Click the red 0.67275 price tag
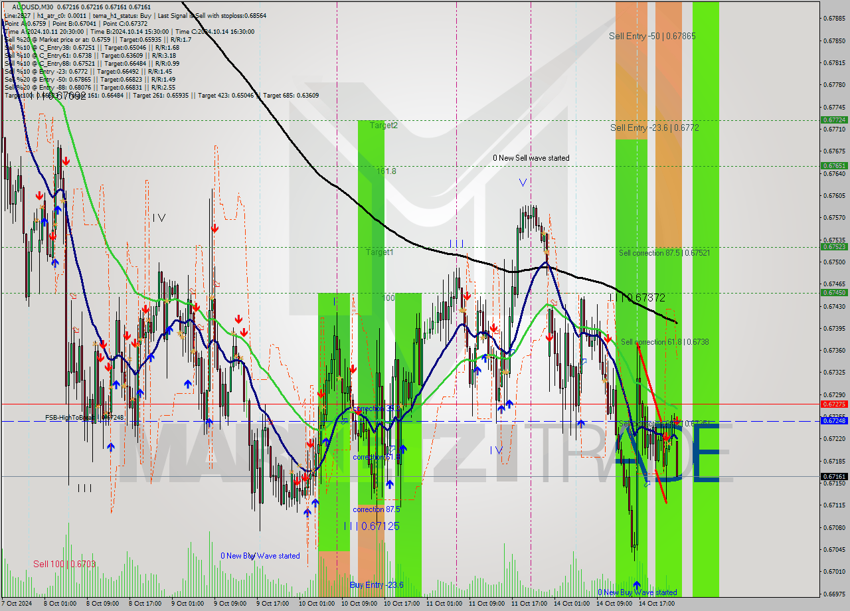The width and height of the screenshot is (850, 611). pos(834,404)
